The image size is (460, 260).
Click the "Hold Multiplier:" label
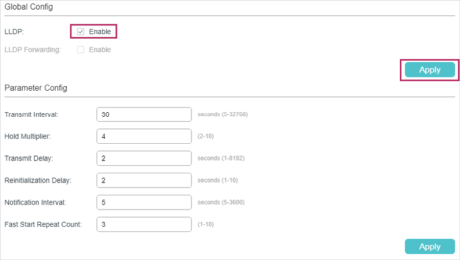29,136
